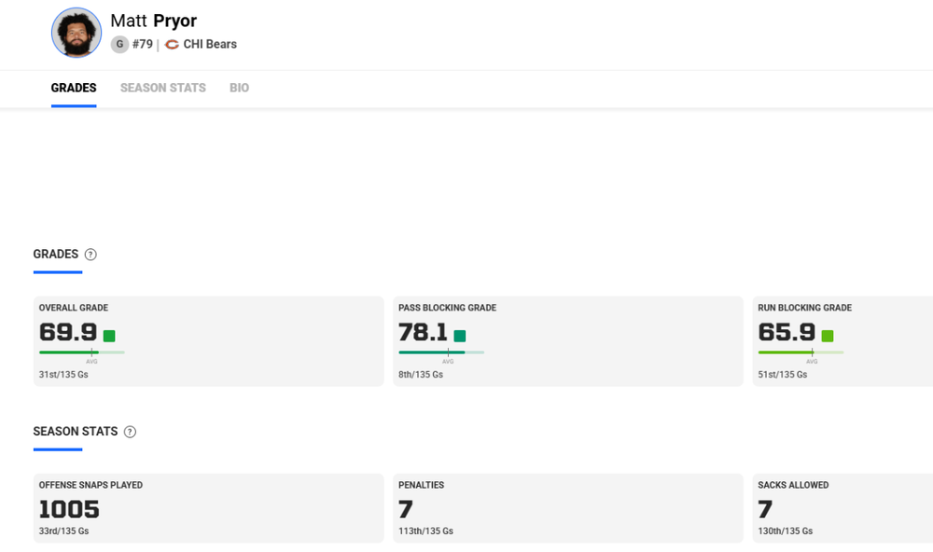Image resolution: width=933 pixels, height=552 pixels.
Task: Click the Pass Blocking Grade progress bar
Action: 441,352
